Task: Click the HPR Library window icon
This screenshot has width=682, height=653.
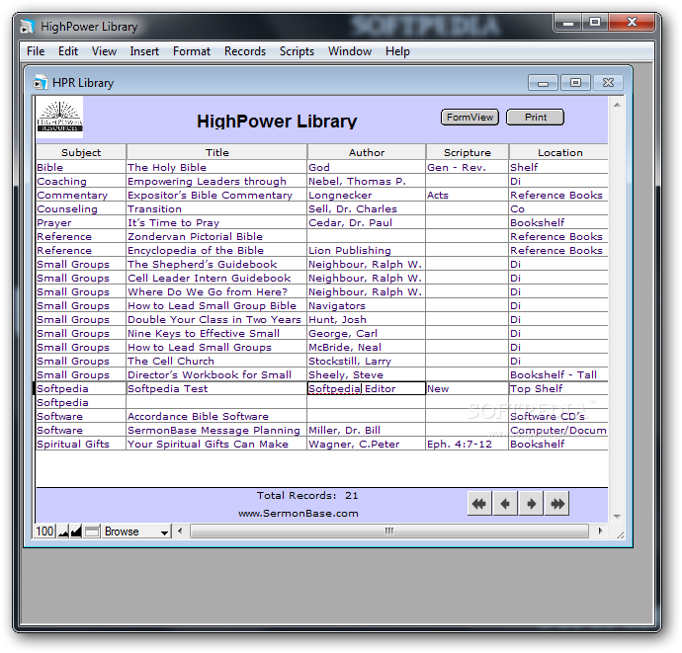Action: [41, 83]
